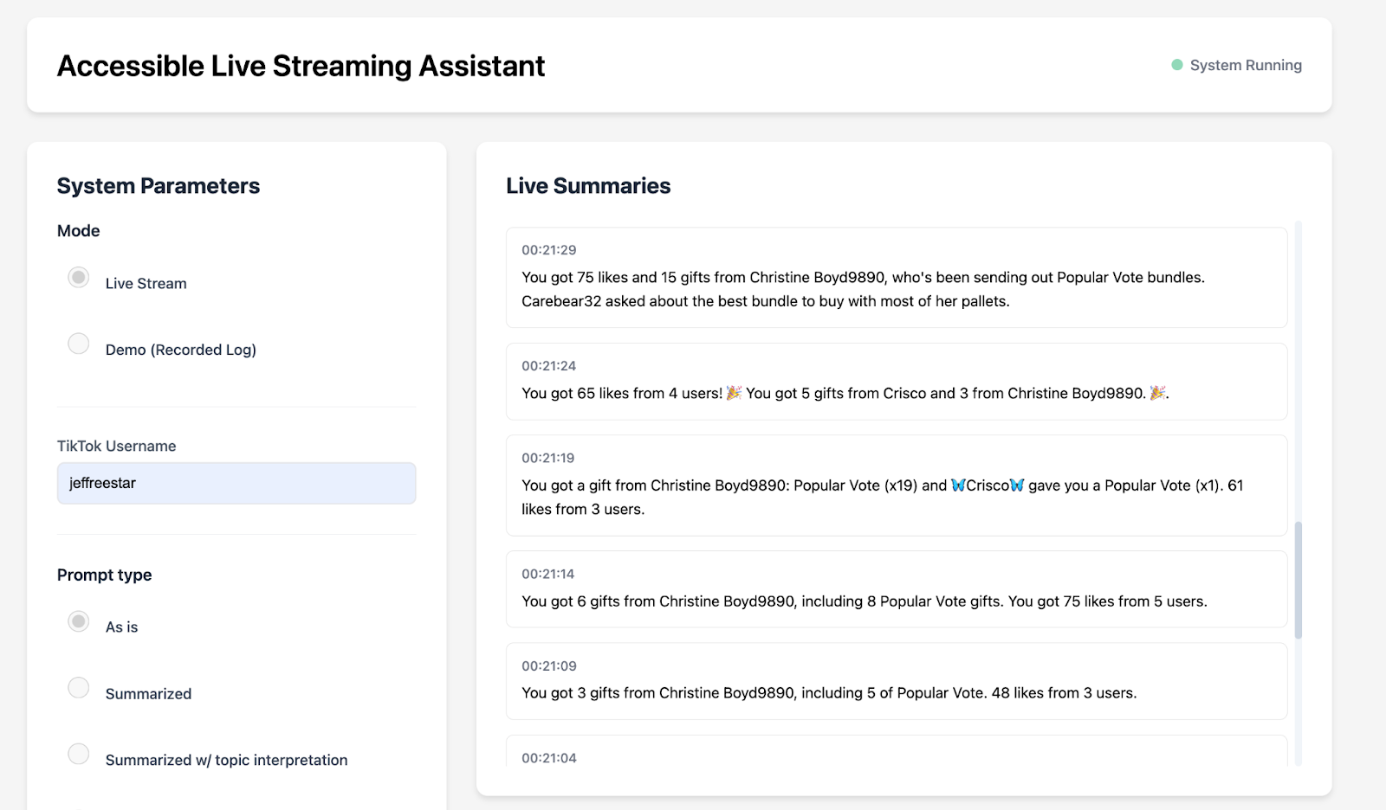This screenshot has width=1386, height=810.
Task: Select the Live Stream mode radio button
Action: [x=78, y=277]
